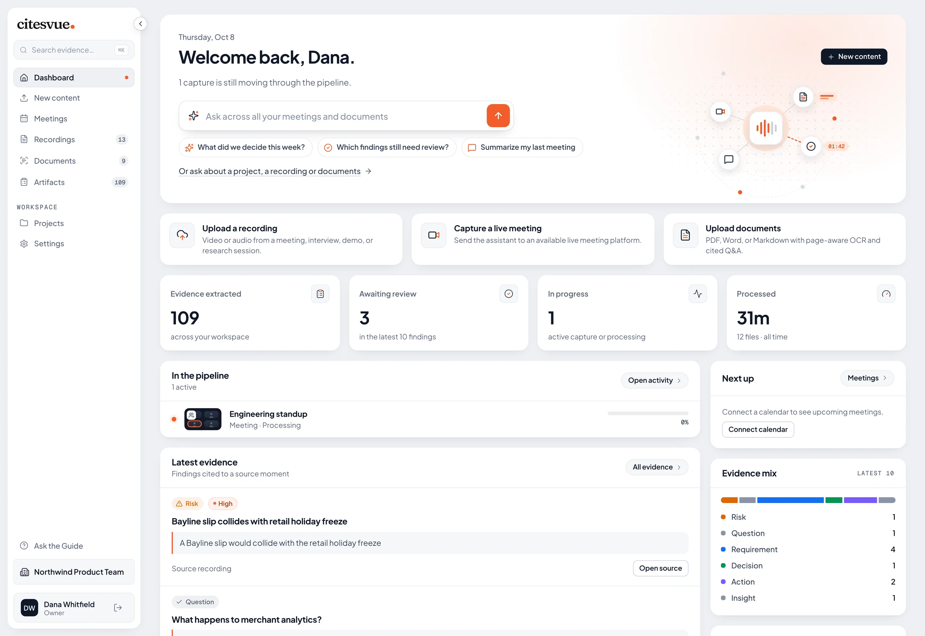This screenshot has height=636, width=925.
Task: Open the Engineering standup thumbnail
Action: [203, 419]
